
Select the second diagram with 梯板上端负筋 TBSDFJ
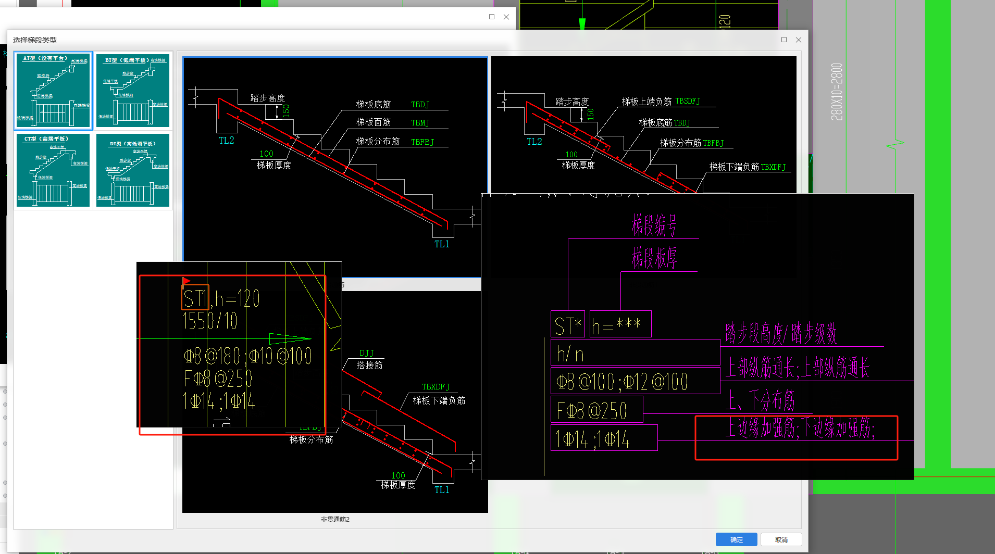643,125
